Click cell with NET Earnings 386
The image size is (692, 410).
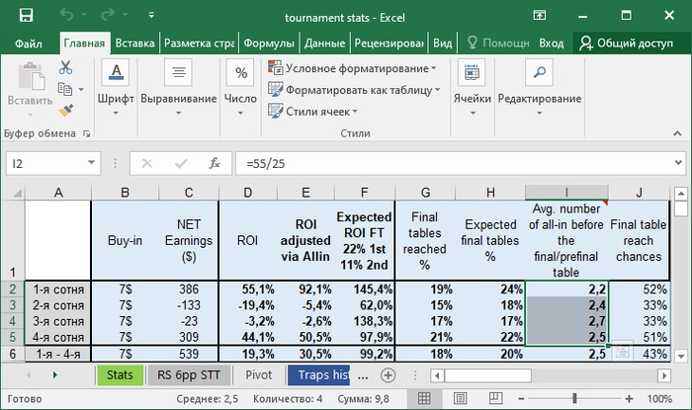tap(189, 289)
